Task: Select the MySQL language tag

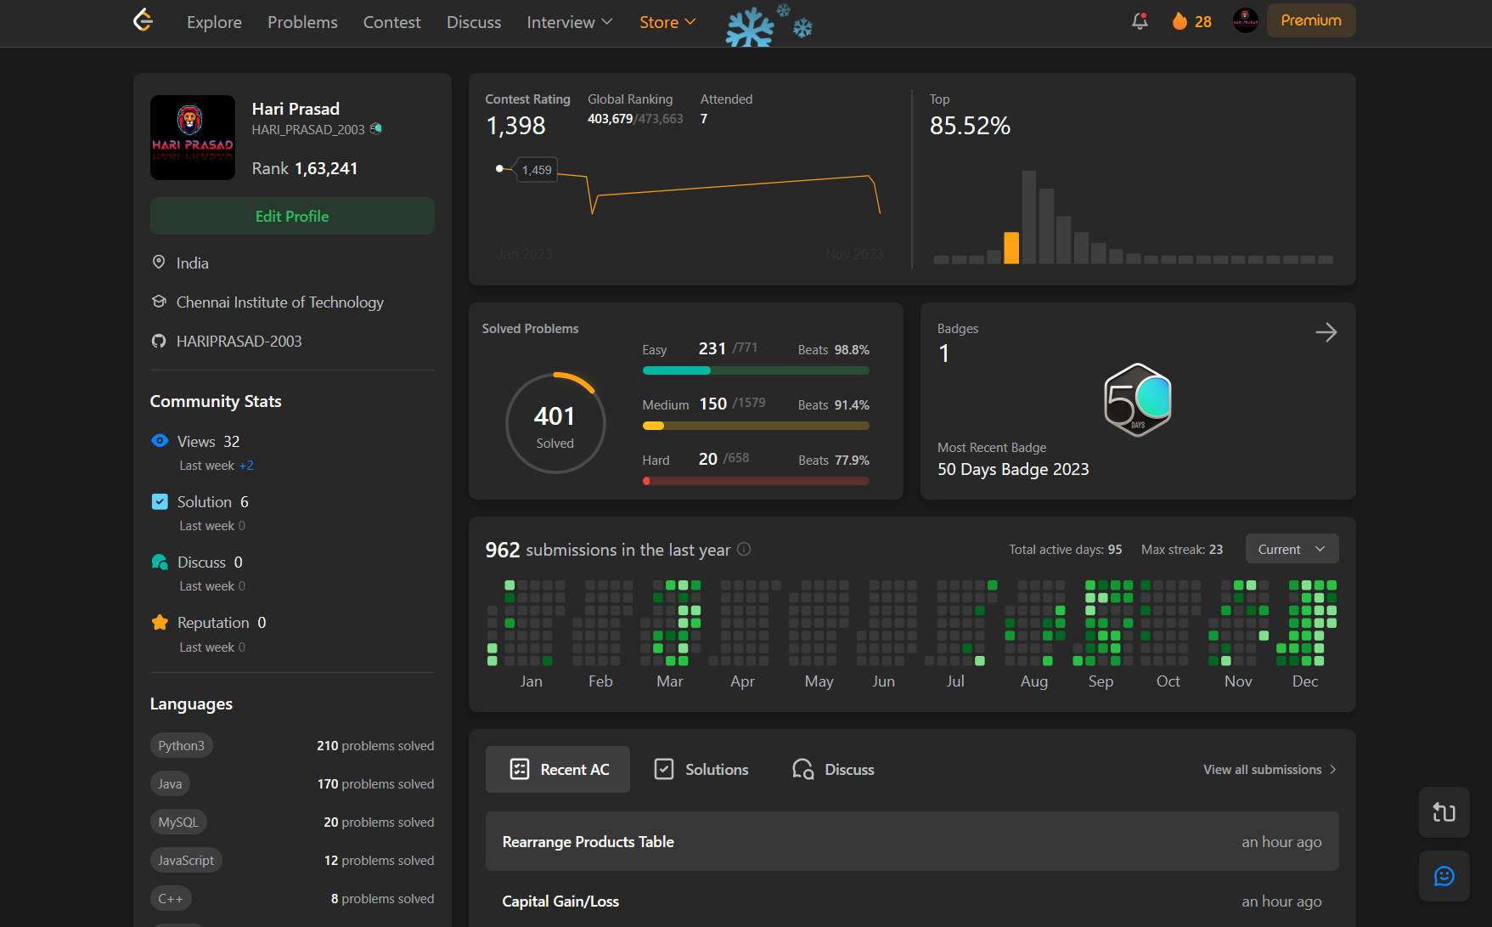Action: [x=178, y=822]
